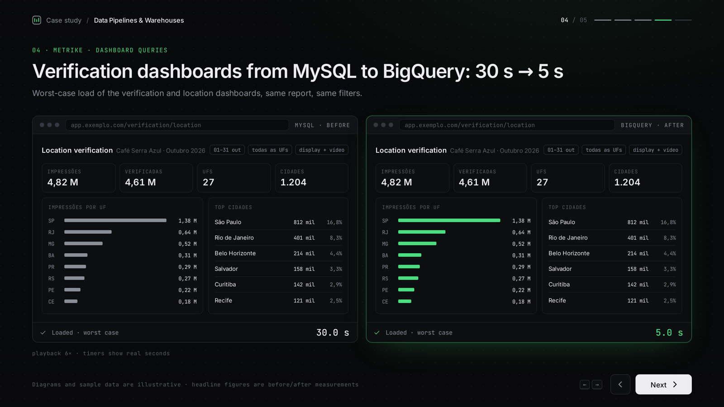
Task: Click the 'MYSQL · BEFORE' label
Action: (322, 125)
